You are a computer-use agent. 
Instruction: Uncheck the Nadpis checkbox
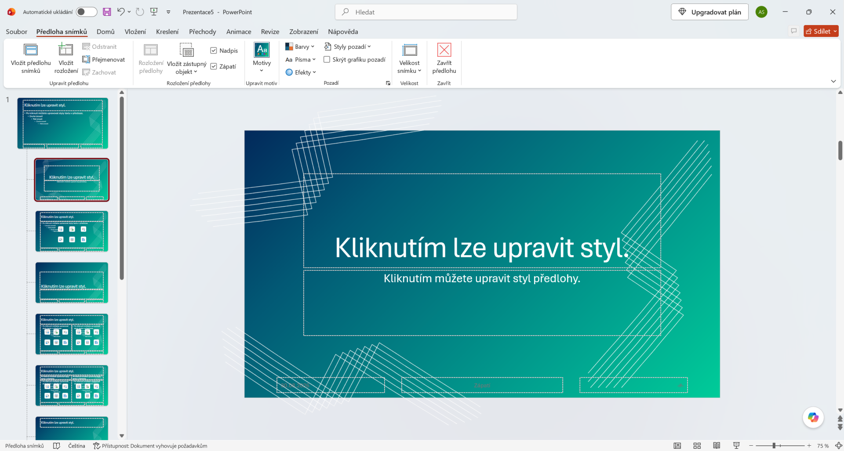(x=214, y=51)
